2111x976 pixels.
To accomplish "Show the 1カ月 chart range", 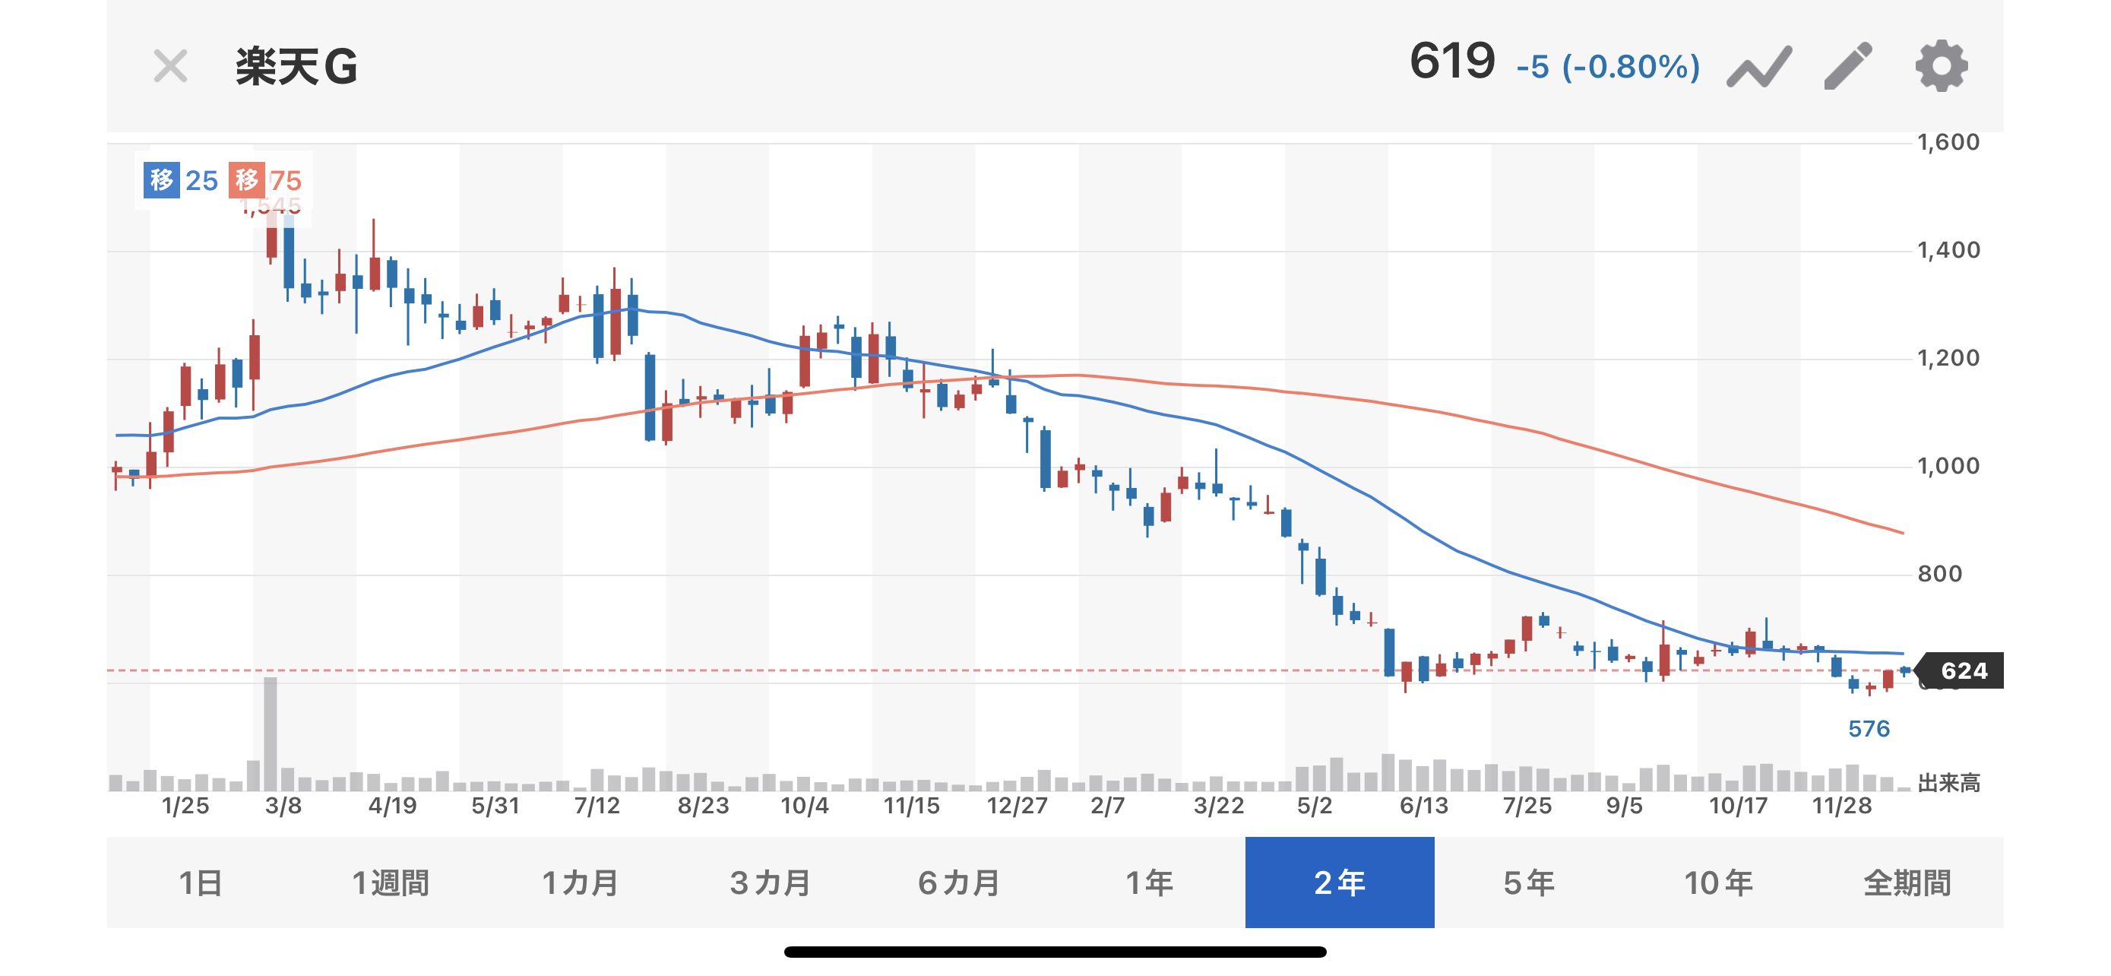I will (581, 883).
